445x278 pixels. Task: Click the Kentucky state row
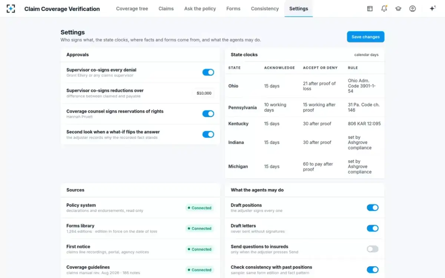tap(304, 124)
